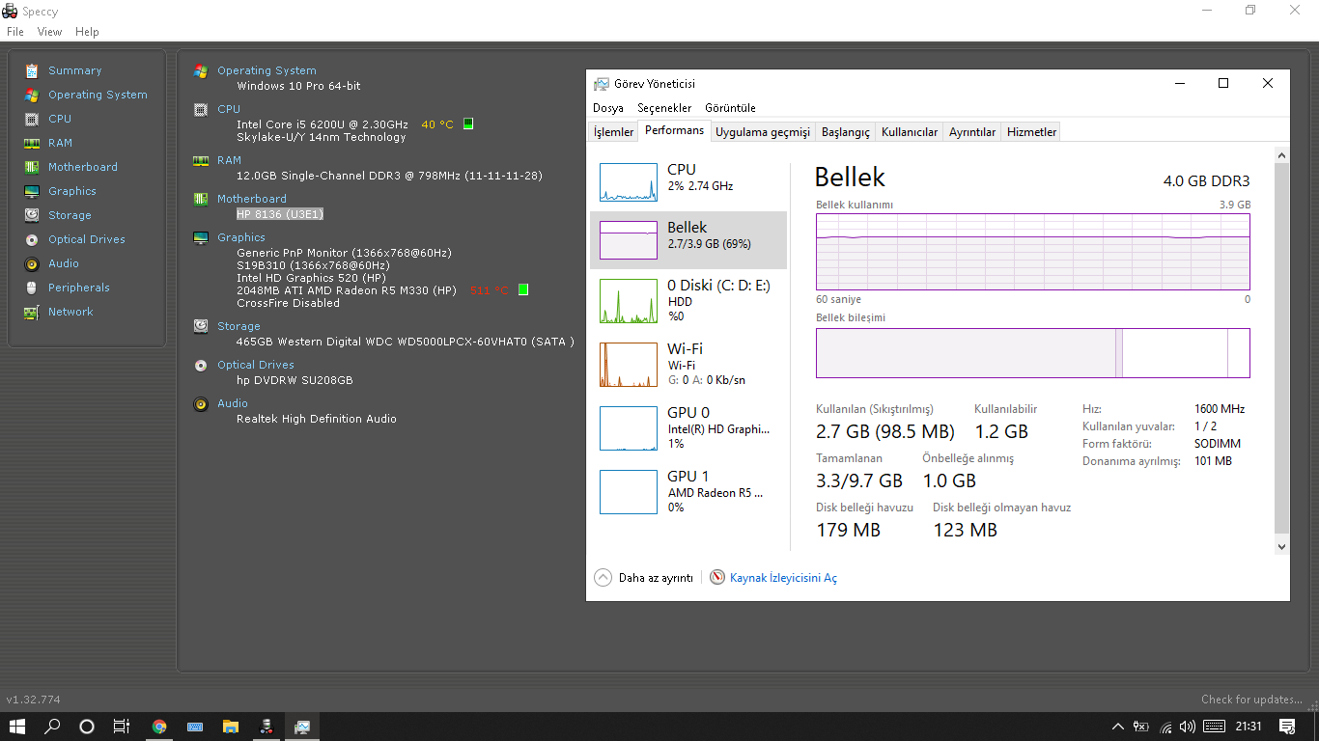
Task: Select Optical Drives disc icon in sidebar
Action: click(32, 239)
